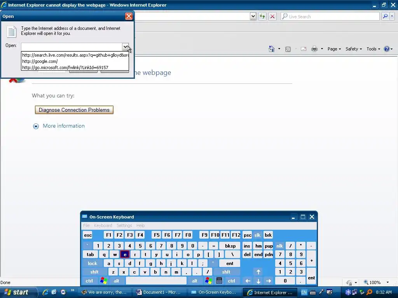Click the Internet Explorer quick launch icon
This screenshot has width=398, height=298.
[x=45, y=292]
